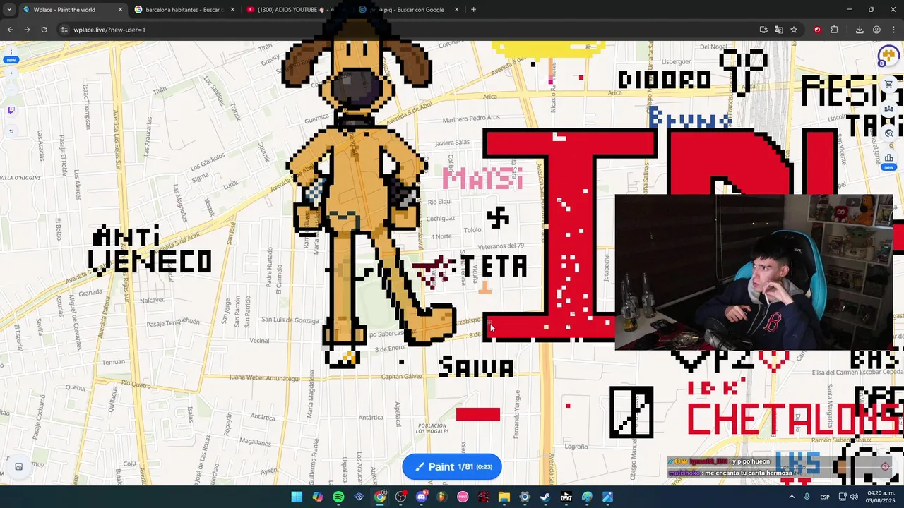This screenshot has height=508, width=904.
Task: Click the 'Nalcayec' map label
Action: tap(152, 300)
